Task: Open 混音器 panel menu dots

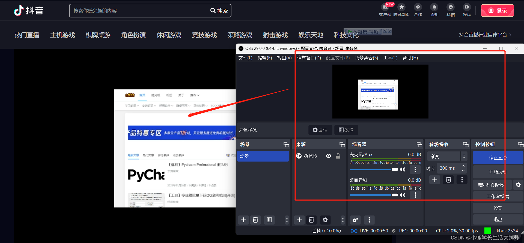Action: pos(369,220)
